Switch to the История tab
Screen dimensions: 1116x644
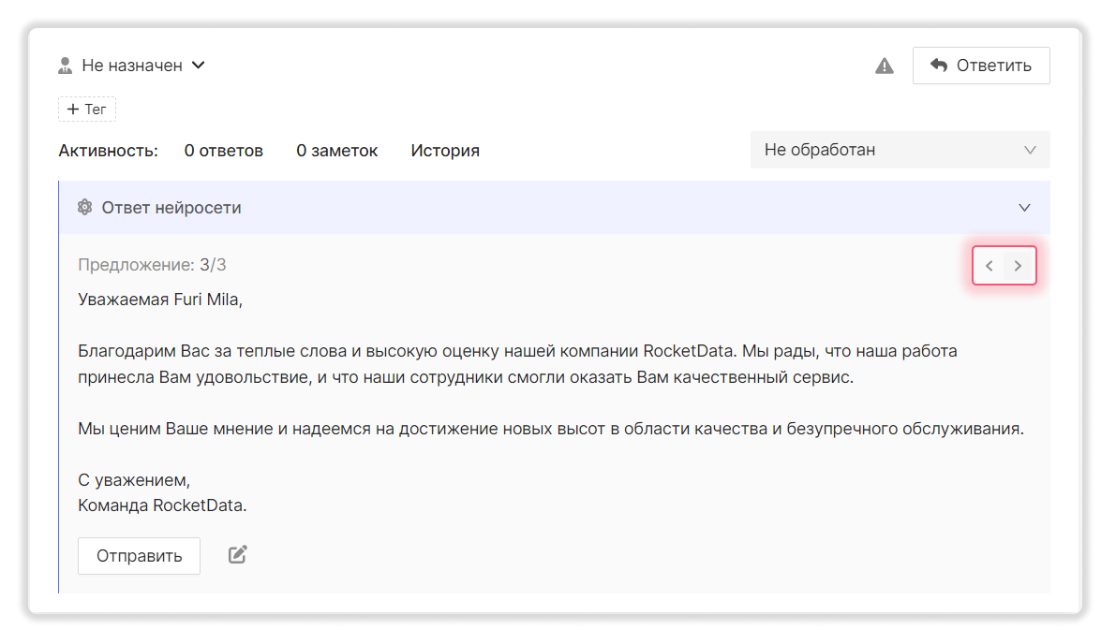pos(445,150)
